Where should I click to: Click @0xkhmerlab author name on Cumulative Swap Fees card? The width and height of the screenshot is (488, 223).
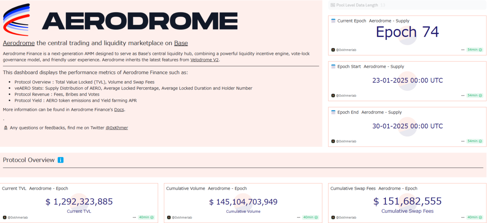coord(346,217)
